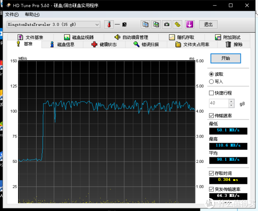The height and width of the screenshot is (211, 258).
Task: Click the copy screenshot to clipboard icon
Action: (156, 24)
